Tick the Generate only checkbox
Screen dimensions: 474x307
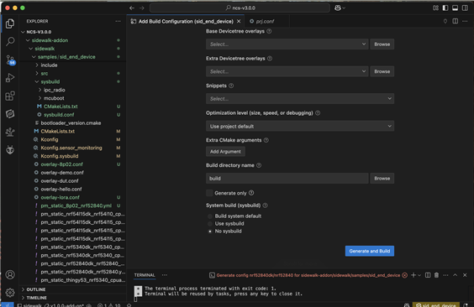click(x=209, y=193)
